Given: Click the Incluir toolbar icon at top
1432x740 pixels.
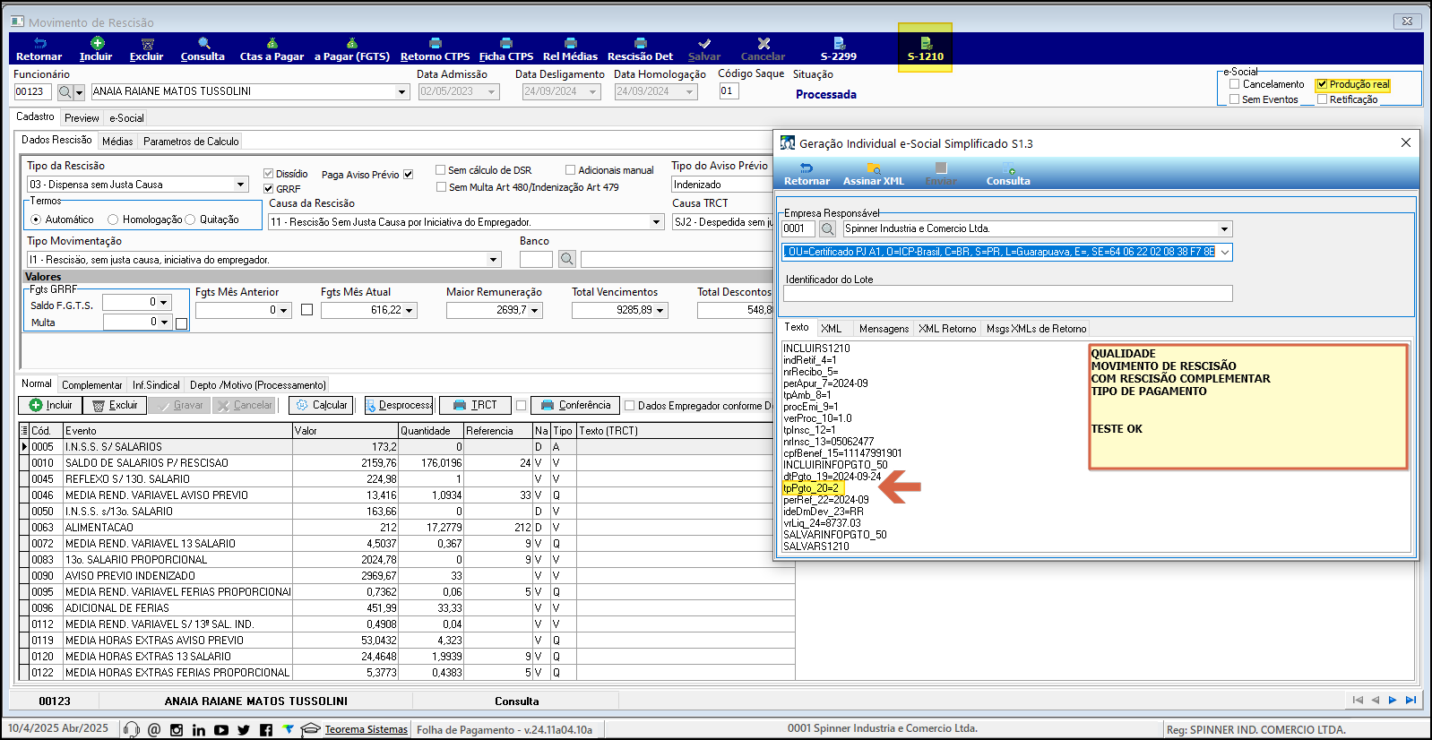Looking at the screenshot, I should 96,49.
